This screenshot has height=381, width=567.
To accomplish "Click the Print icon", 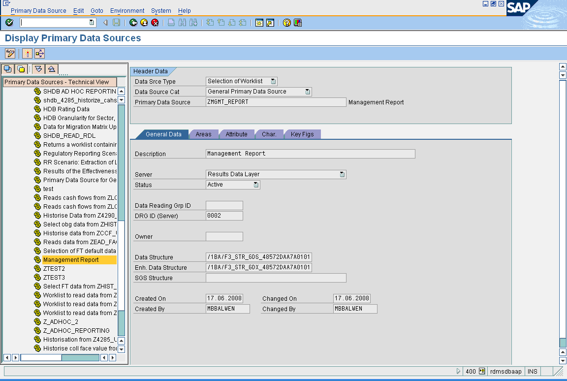I will point(170,22).
